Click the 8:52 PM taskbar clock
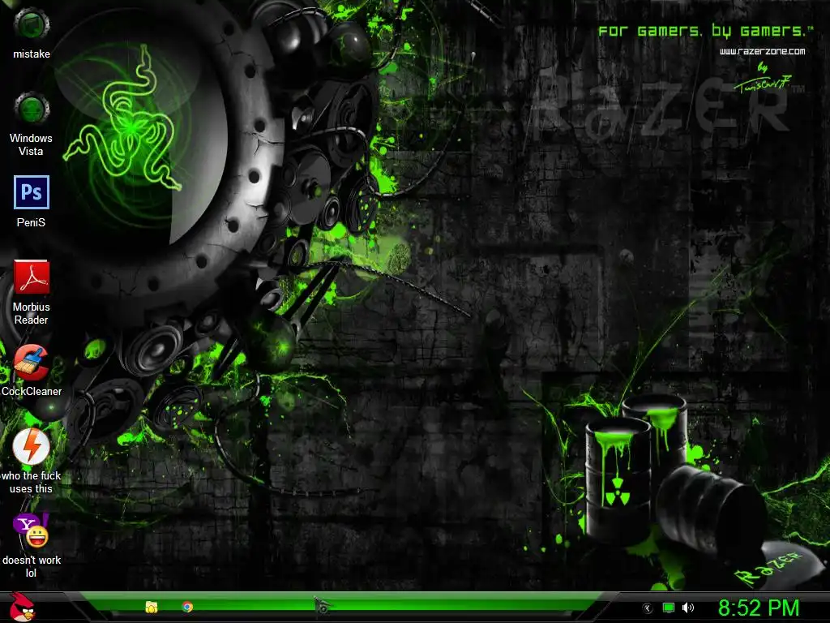 point(758,608)
